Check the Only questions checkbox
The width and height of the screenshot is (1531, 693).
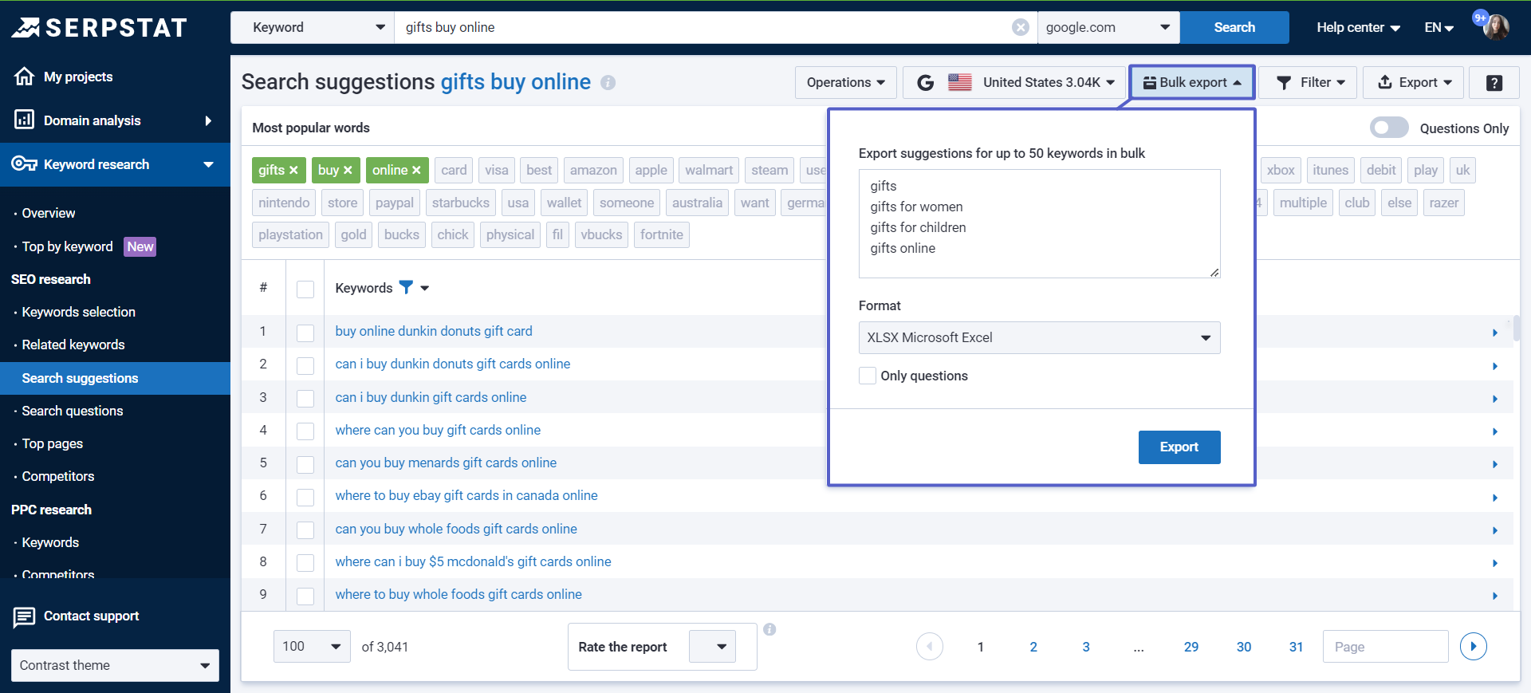(x=868, y=376)
